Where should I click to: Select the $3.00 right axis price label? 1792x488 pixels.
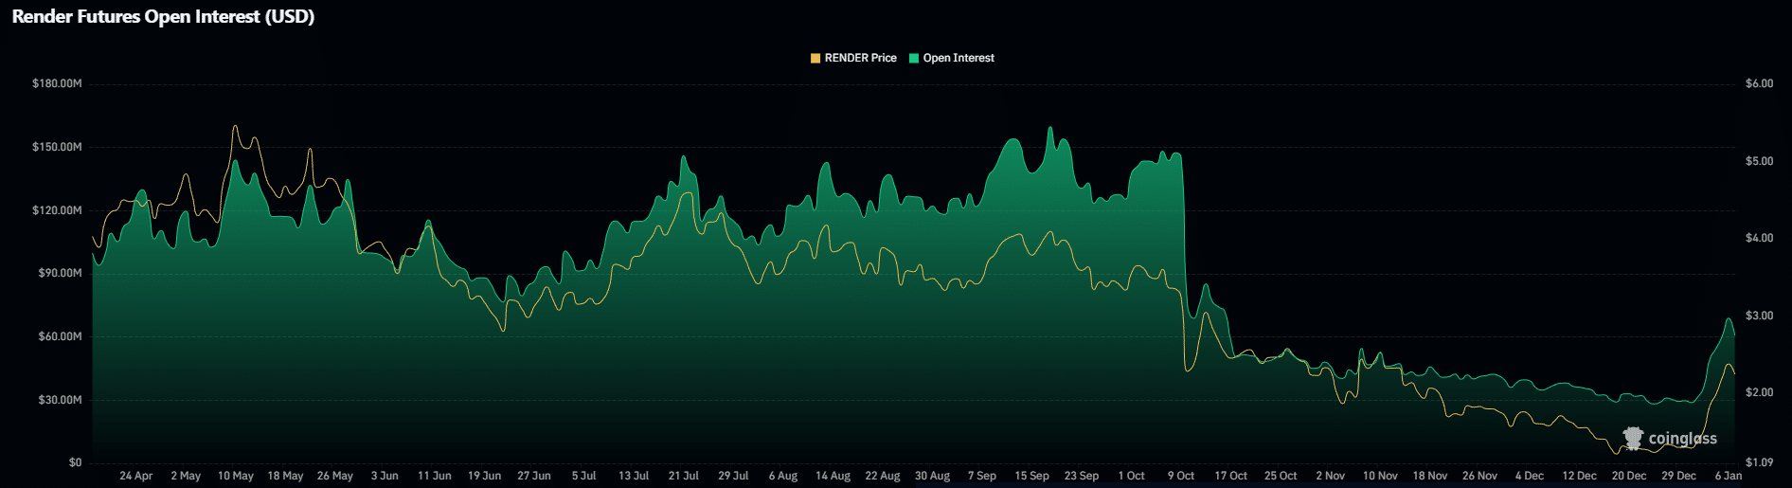pyautogui.click(x=1759, y=316)
